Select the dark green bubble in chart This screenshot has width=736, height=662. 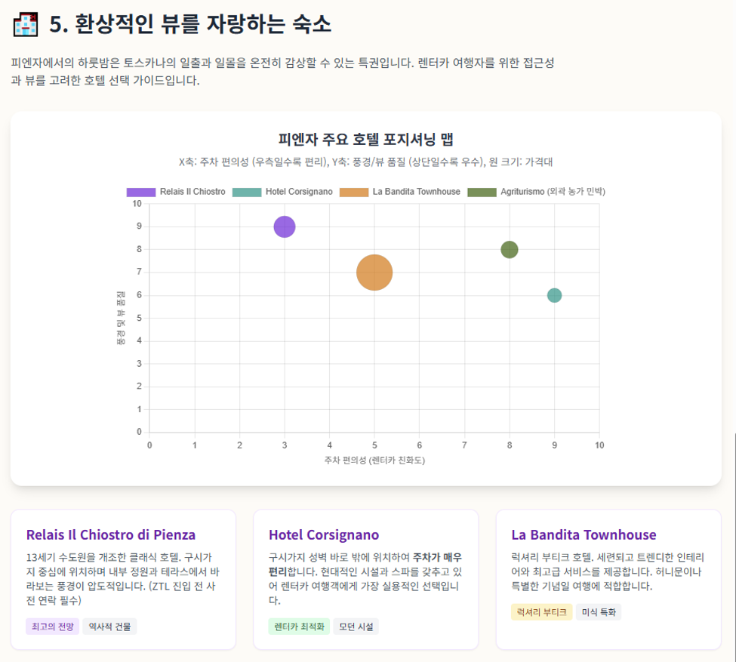(x=510, y=250)
